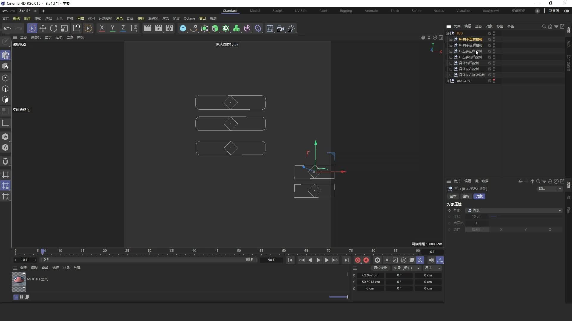Image resolution: width=572 pixels, height=321 pixels.
Task: Expand L-左手前后控制 tree node
Action: point(451,57)
